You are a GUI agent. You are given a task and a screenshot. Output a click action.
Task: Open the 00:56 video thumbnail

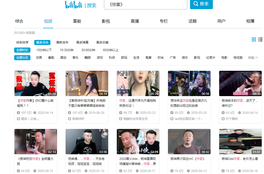[189, 83]
